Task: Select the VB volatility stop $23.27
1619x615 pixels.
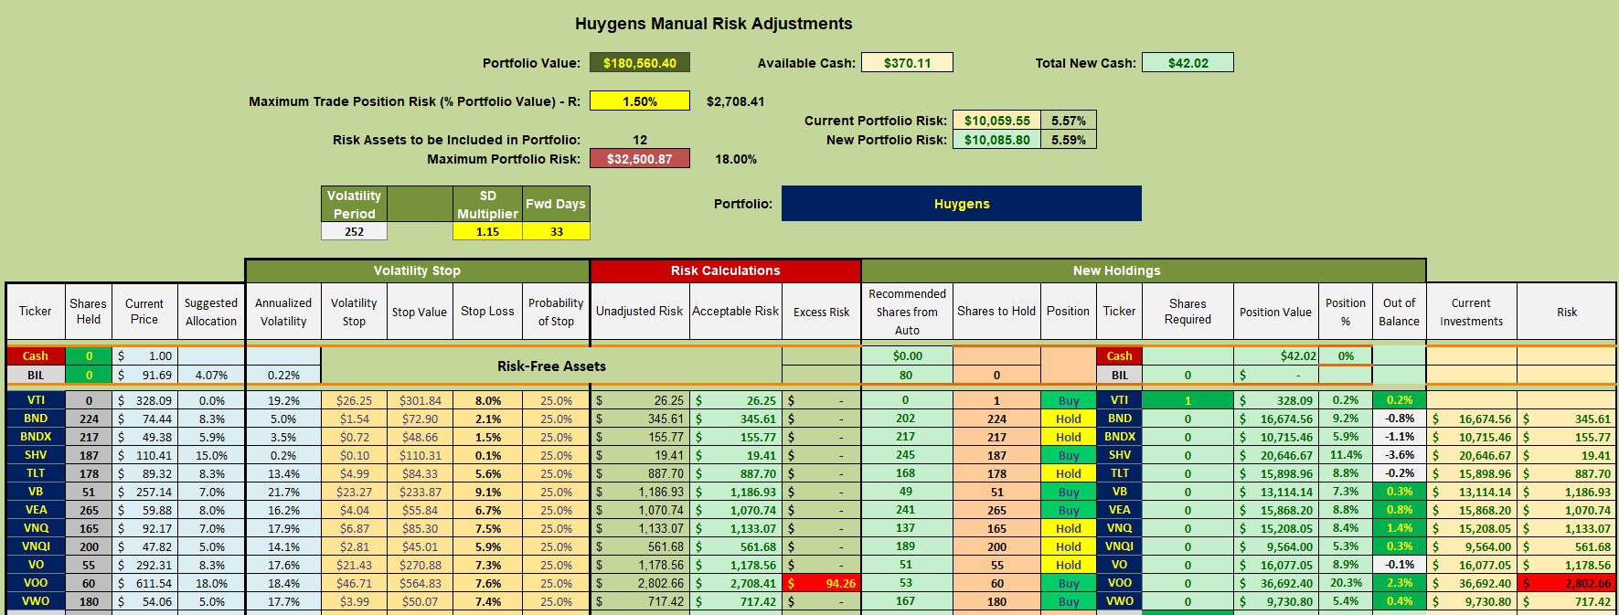Action: click(x=354, y=492)
